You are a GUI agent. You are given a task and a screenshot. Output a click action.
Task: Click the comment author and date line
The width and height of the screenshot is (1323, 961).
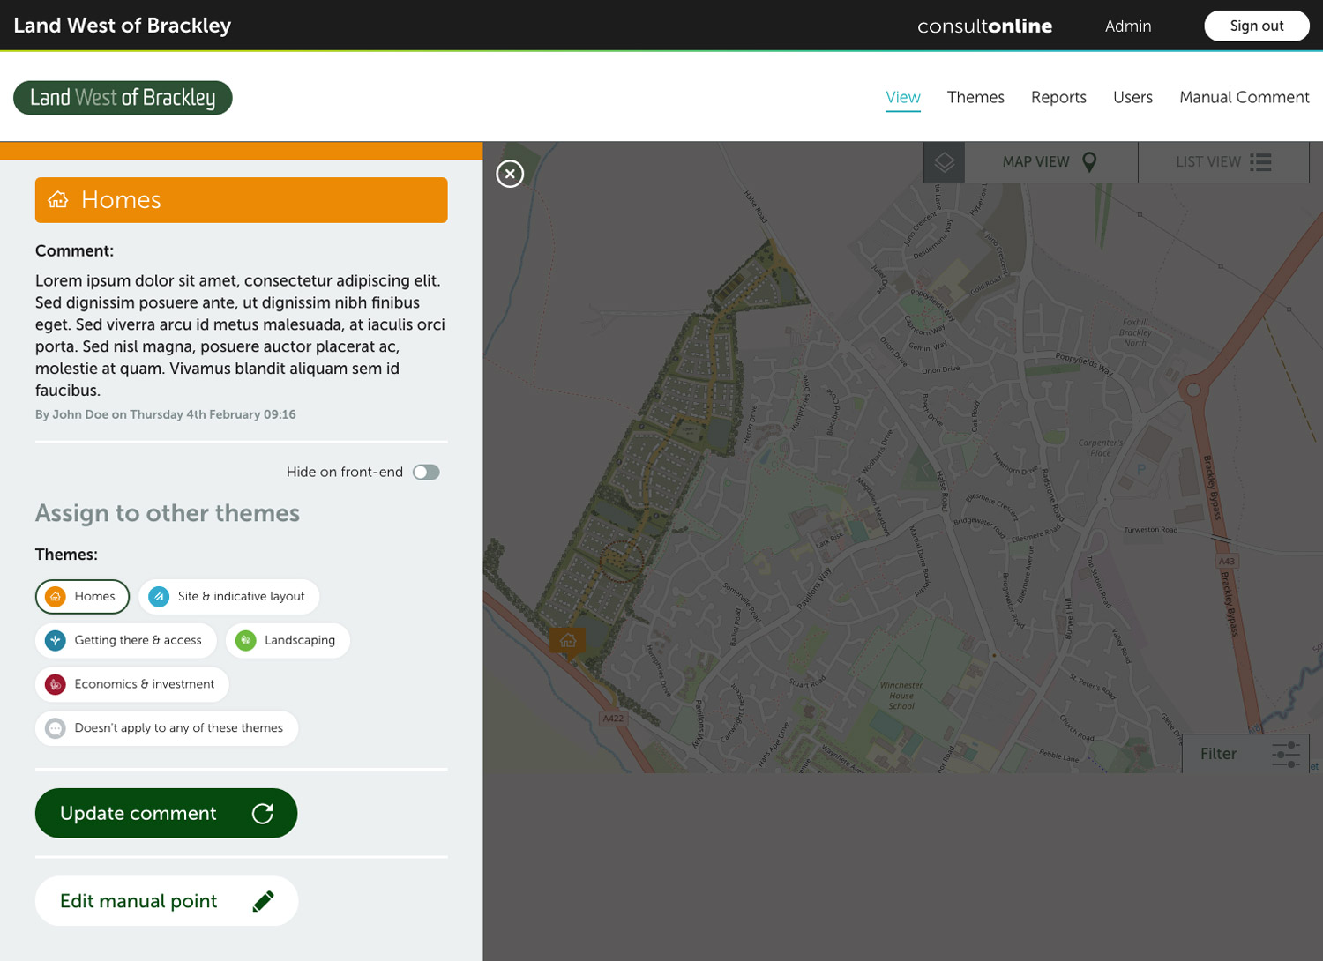[166, 414]
